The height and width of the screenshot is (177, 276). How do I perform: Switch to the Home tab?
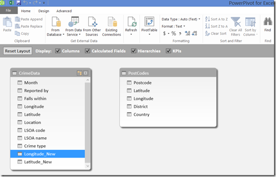pyautogui.click(x=26, y=11)
